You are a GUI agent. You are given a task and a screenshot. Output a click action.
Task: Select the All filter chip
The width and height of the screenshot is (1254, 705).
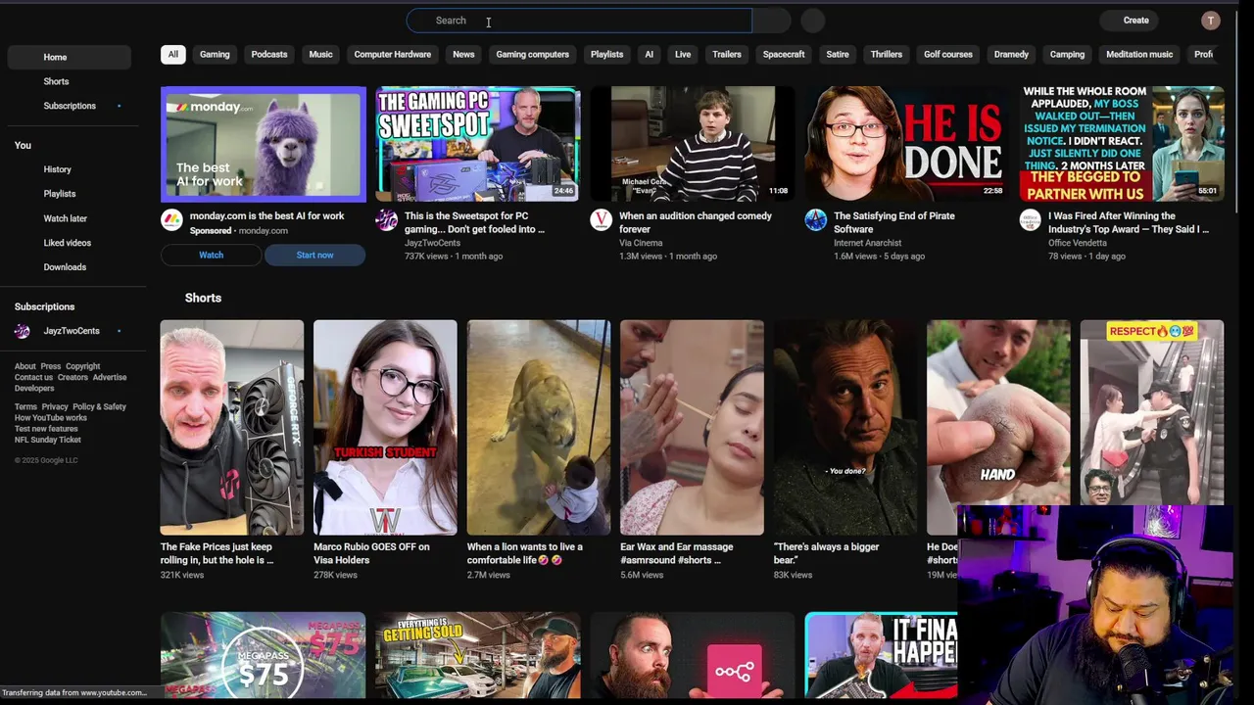tap(172, 55)
